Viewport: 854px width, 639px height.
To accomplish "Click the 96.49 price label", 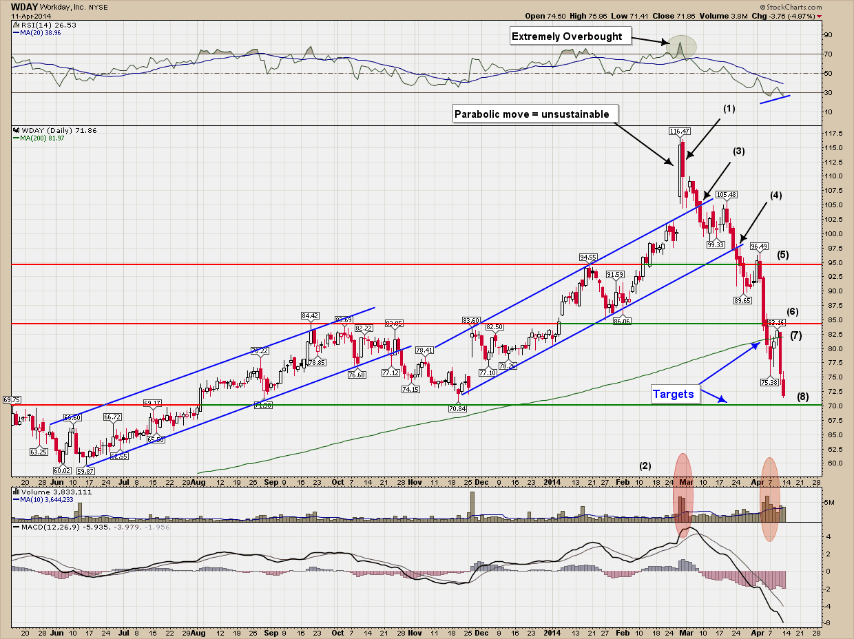I will [760, 246].
